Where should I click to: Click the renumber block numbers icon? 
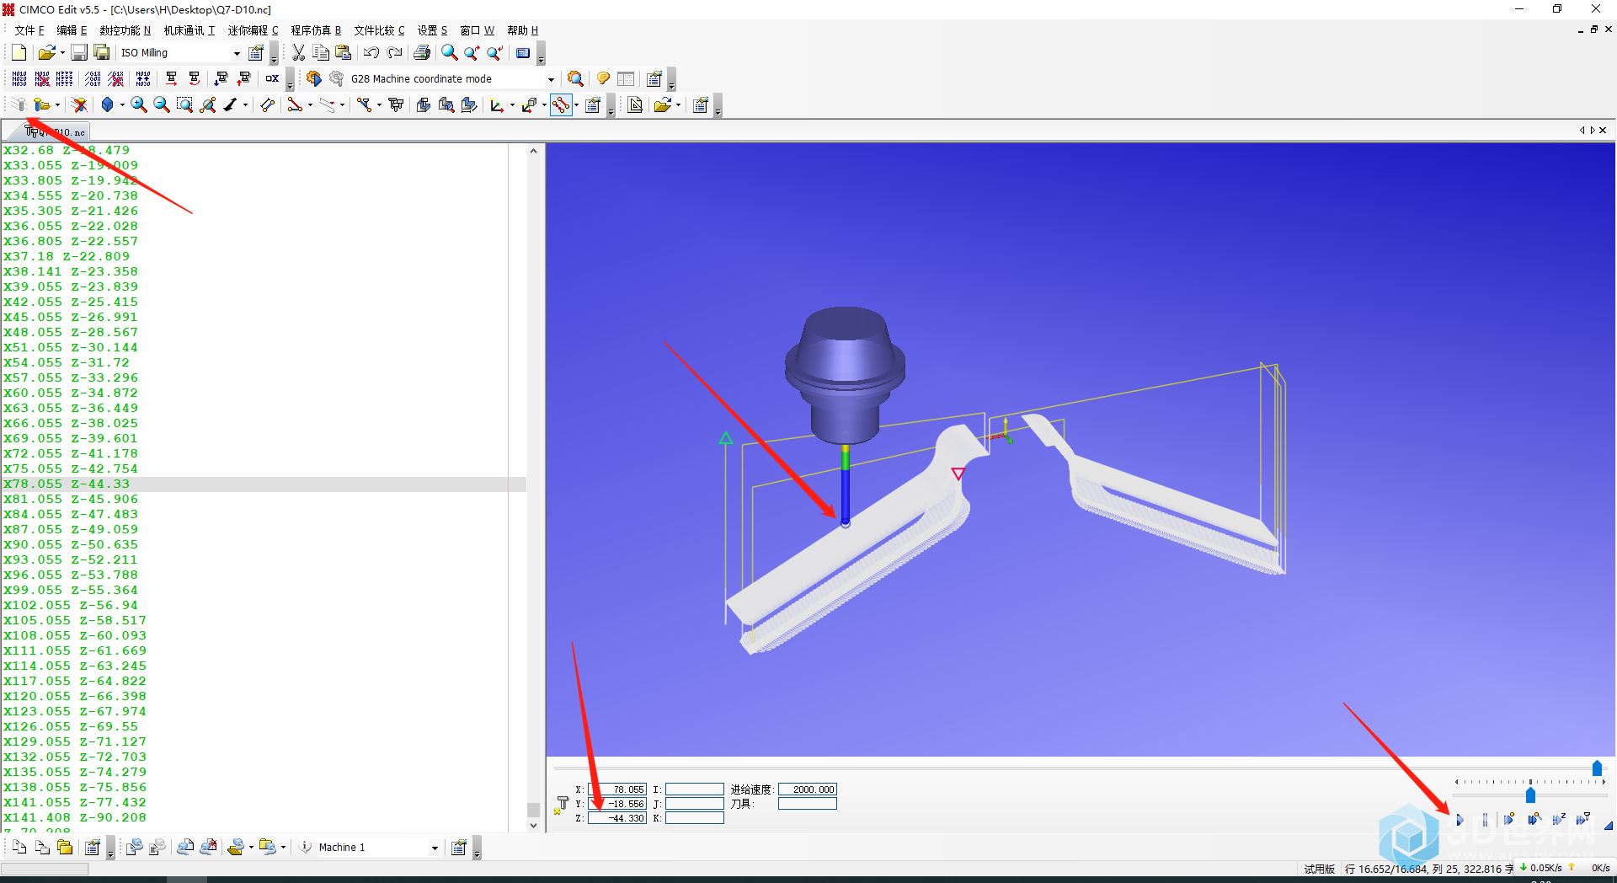[x=19, y=79]
